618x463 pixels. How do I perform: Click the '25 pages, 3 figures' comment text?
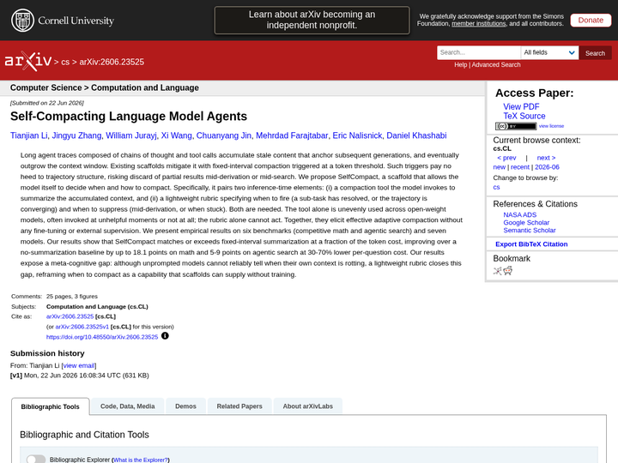72,297
